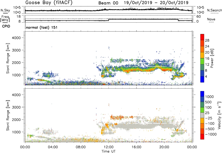The image size is (222, 153).
Task: Click the '12:00' time axis label
Action: [x=109, y=147]
